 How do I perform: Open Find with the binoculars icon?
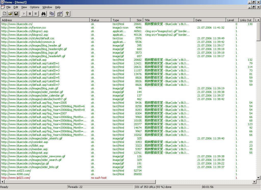(43, 14)
